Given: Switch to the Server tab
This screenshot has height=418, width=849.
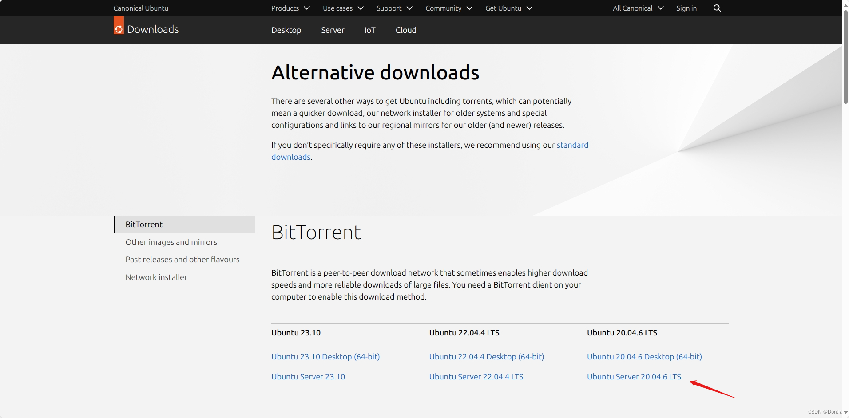Looking at the screenshot, I should tap(333, 30).
